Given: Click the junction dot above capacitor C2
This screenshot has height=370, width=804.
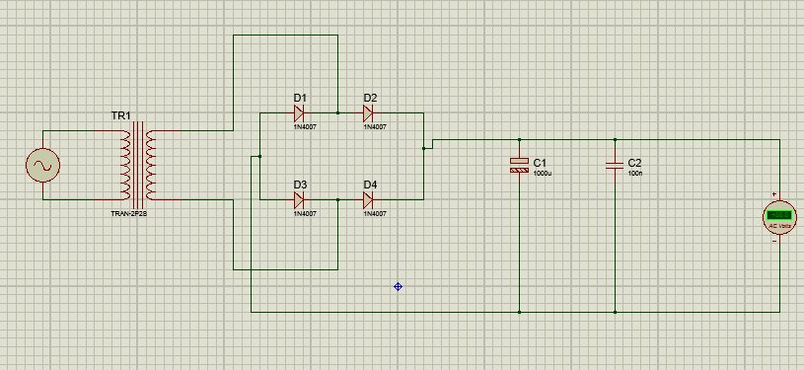Looking at the screenshot, I should click(615, 139).
